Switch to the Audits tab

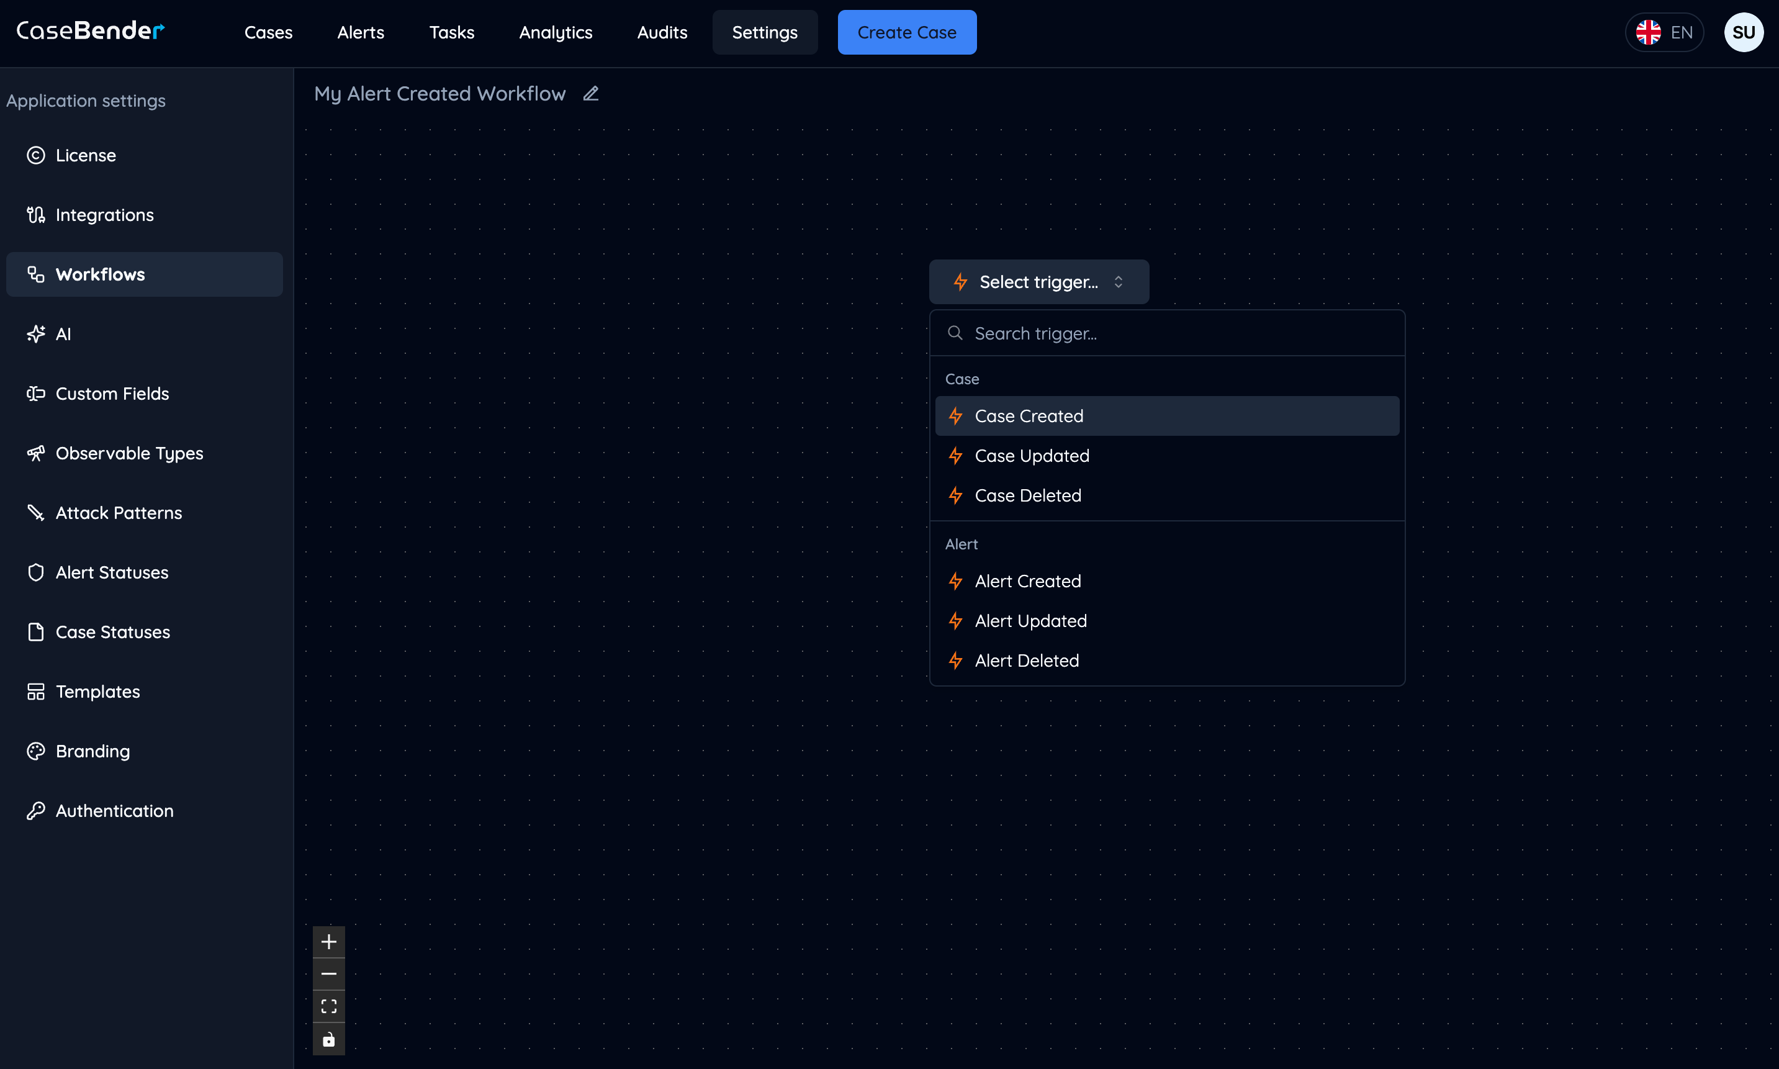click(662, 32)
